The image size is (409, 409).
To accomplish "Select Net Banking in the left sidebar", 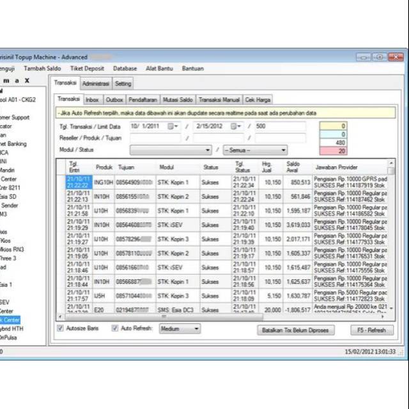I will [x=13, y=144].
